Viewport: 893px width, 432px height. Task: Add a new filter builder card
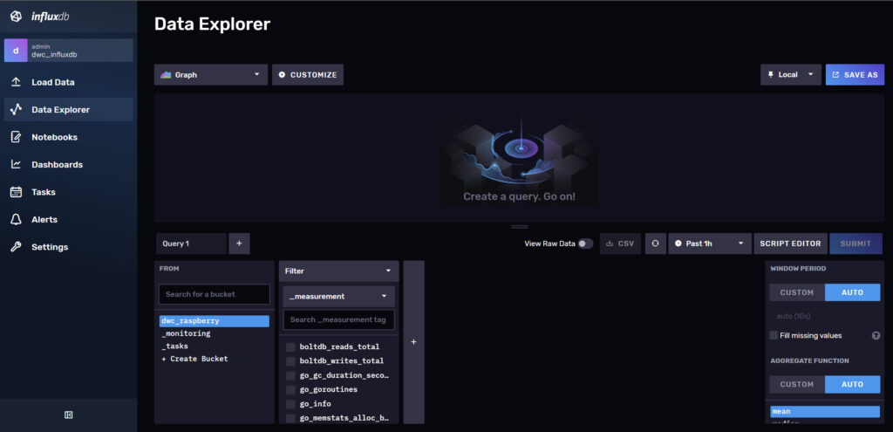413,342
